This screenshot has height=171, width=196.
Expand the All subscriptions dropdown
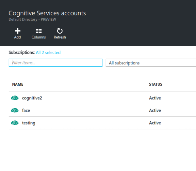pos(151,63)
